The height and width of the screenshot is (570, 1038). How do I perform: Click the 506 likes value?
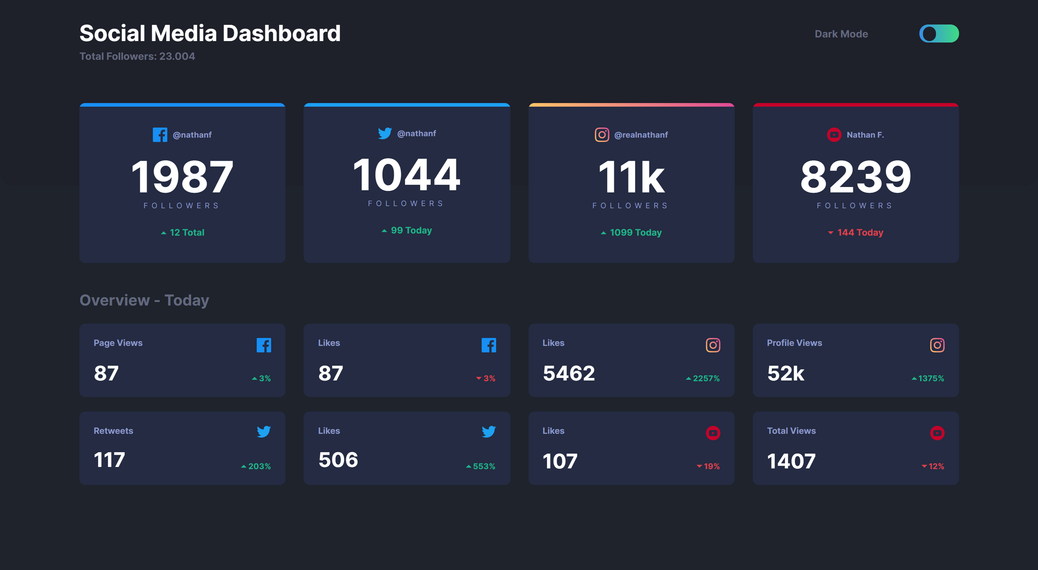click(338, 460)
